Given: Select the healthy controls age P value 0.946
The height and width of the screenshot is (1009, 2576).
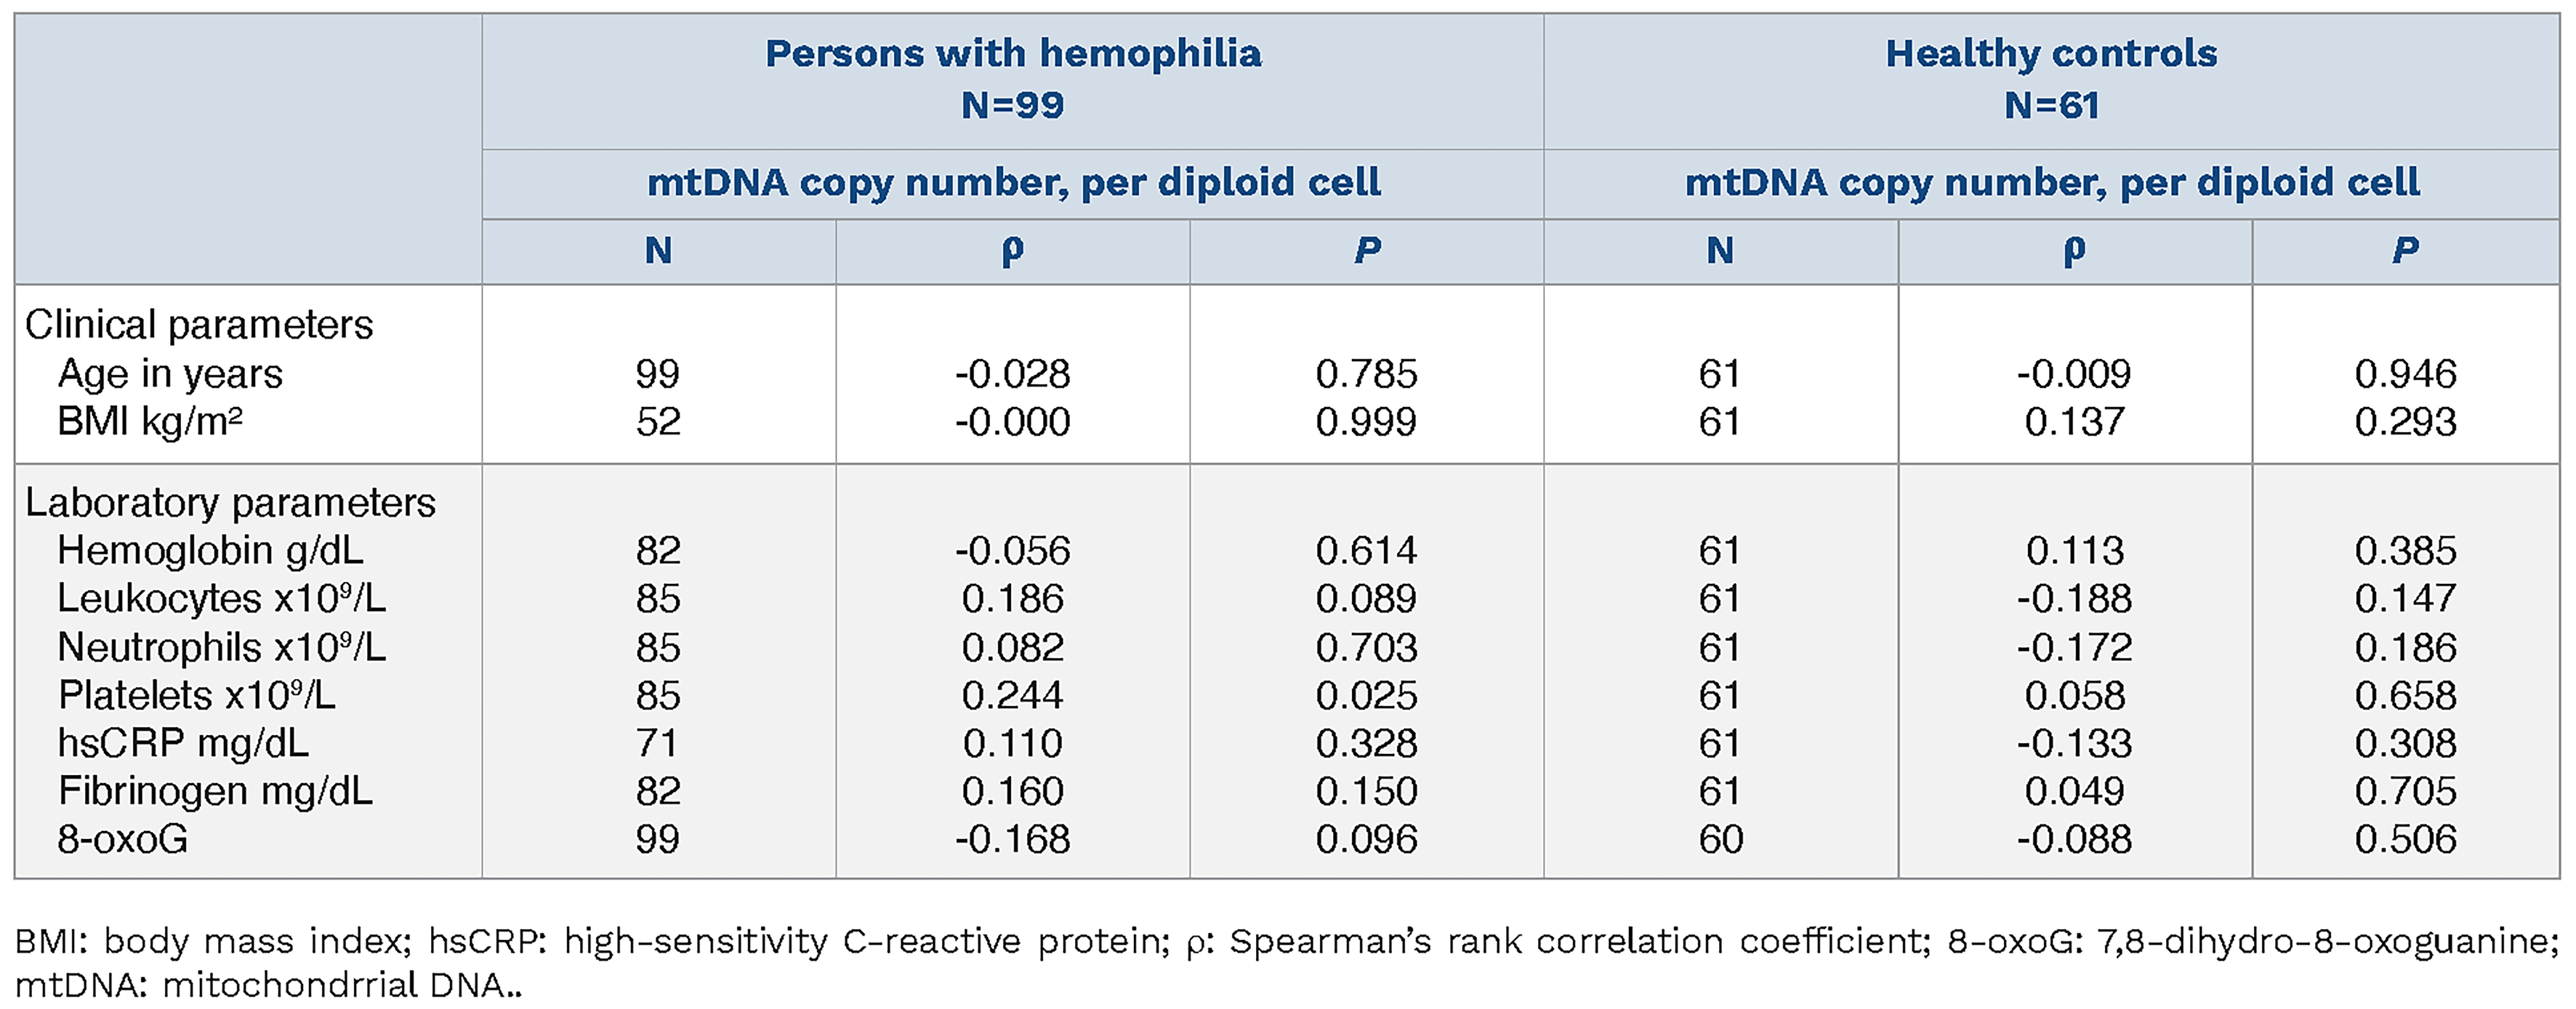Looking at the screenshot, I should (2405, 374).
